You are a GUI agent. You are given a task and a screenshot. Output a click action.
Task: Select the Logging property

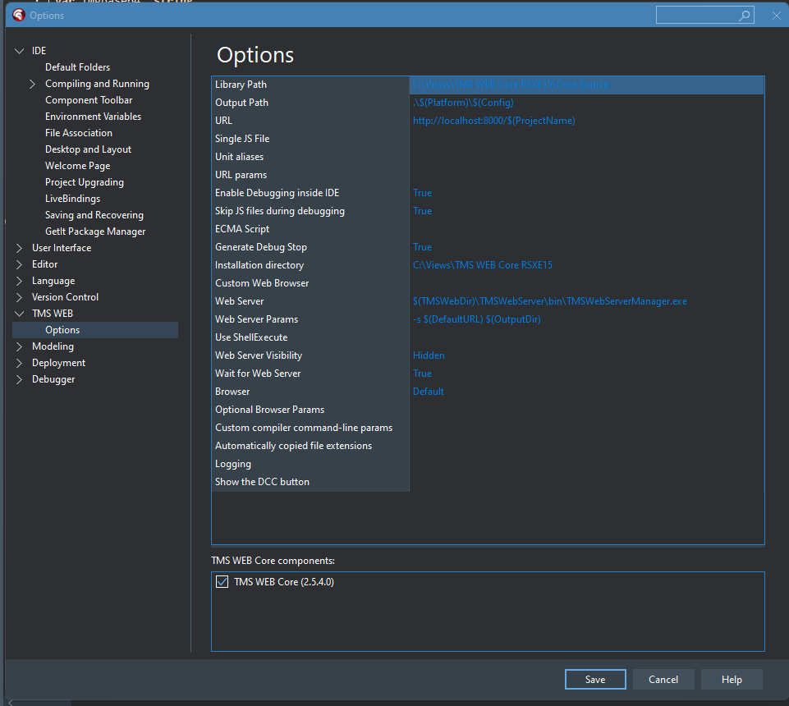tap(310, 465)
